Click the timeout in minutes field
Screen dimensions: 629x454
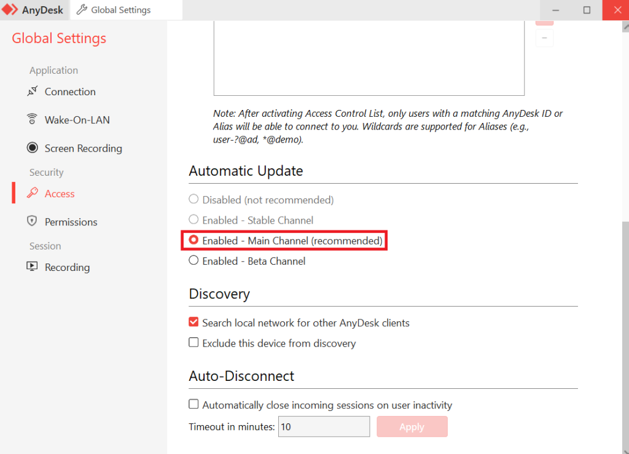pyautogui.click(x=324, y=426)
